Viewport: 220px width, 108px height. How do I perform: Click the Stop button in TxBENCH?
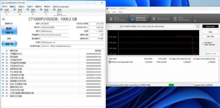point(210,32)
